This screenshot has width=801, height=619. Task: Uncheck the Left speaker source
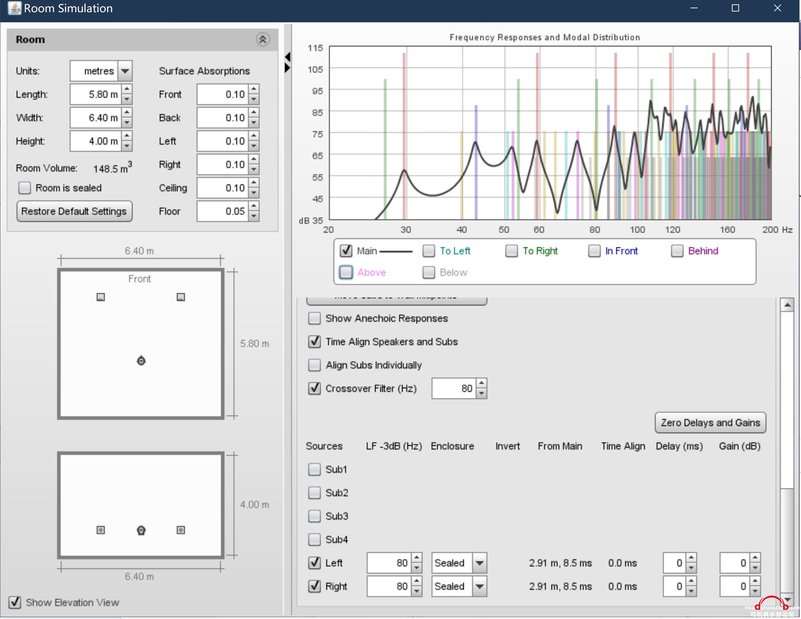[x=314, y=563]
